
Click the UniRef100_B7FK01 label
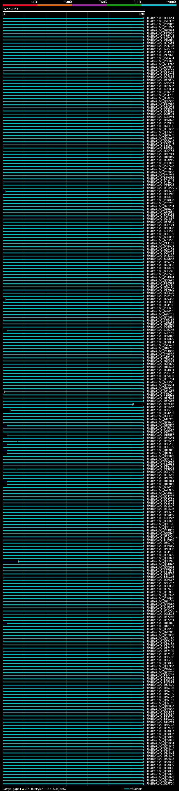click(160, 388)
